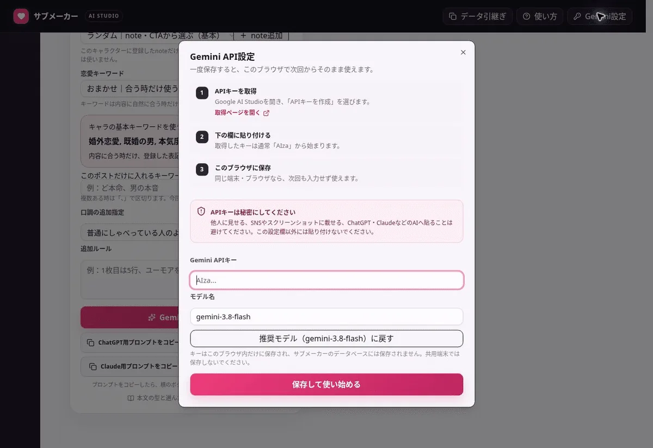Click the copy icon in ChatGPT用プロンプト button

point(91,343)
